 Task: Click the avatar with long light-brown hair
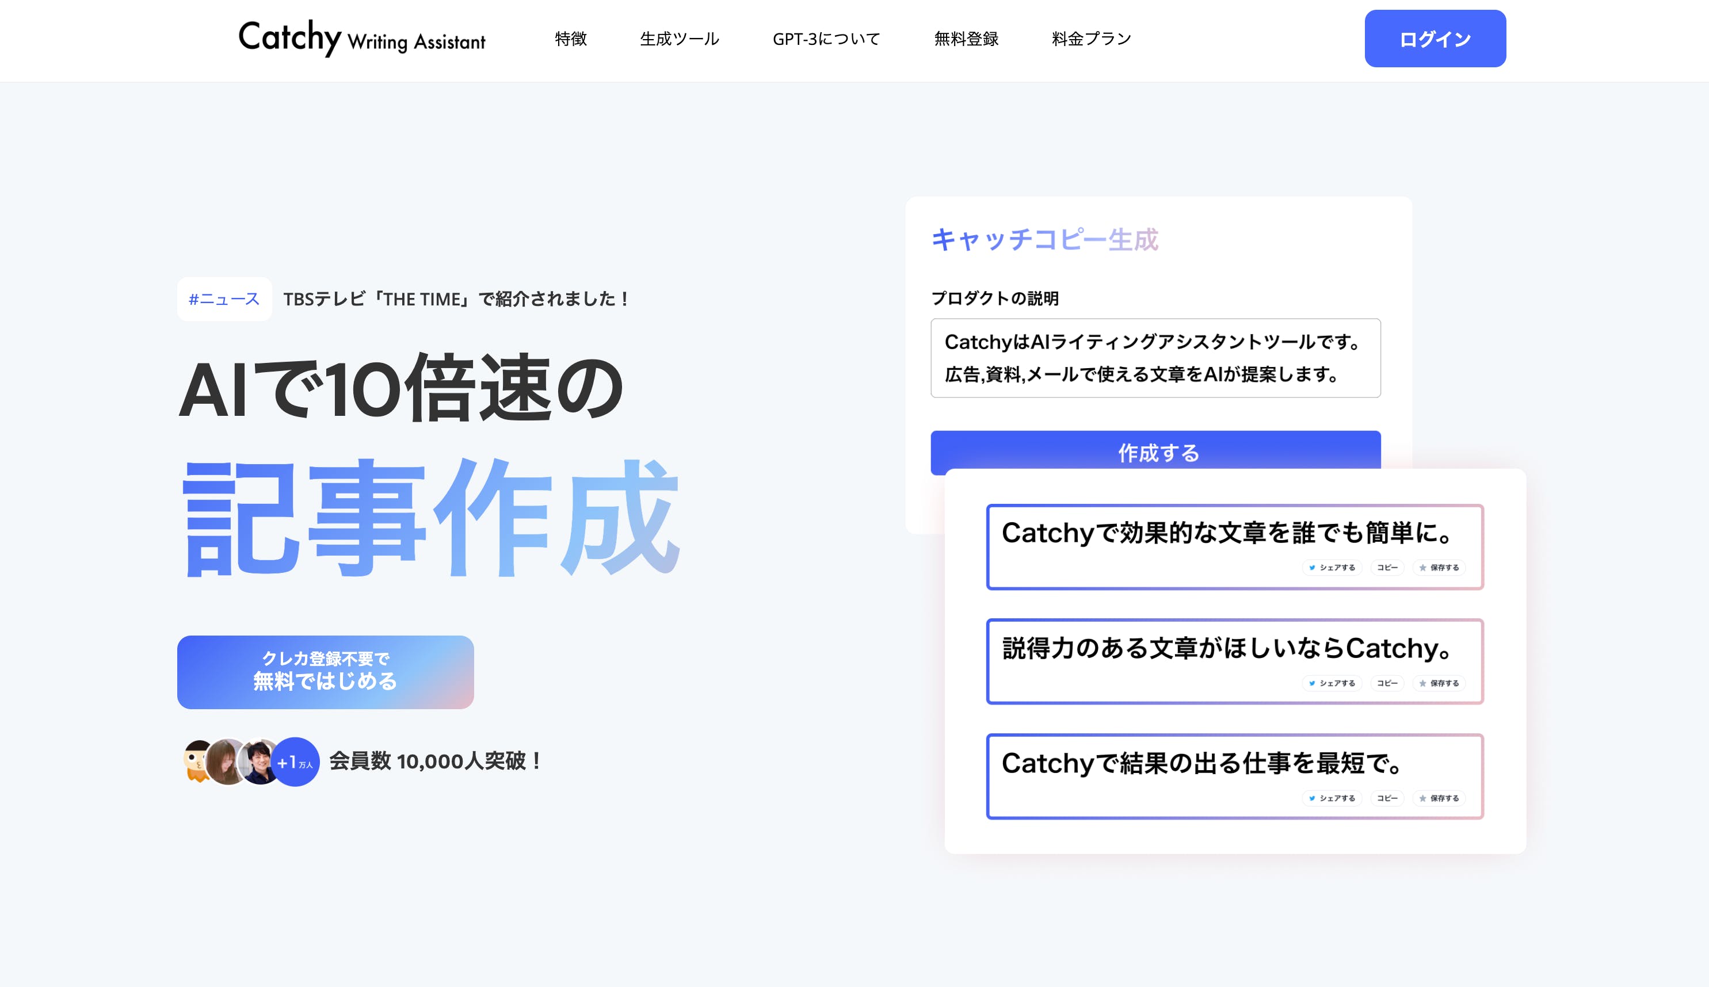pyautogui.click(x=227, y=762)
